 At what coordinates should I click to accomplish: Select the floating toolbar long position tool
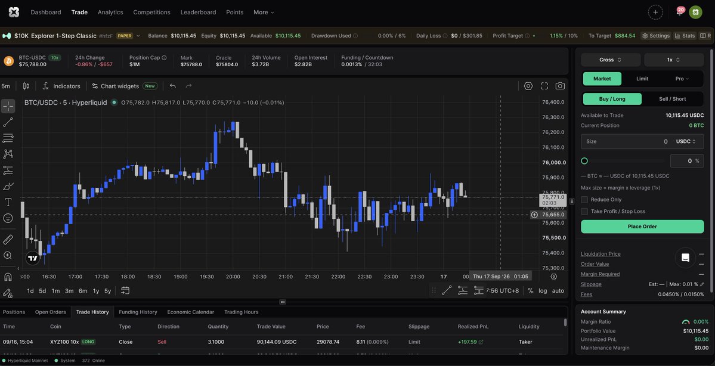point(463,290)
